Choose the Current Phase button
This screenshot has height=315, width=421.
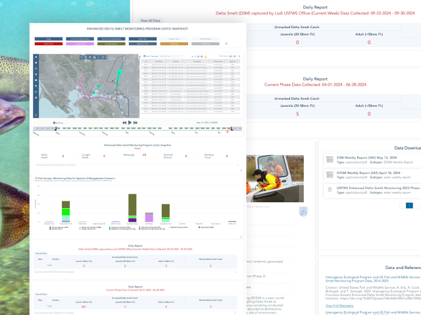coord(205,39)
